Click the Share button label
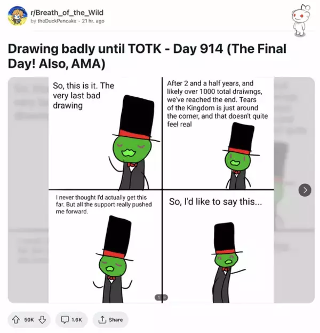The image size is (320, 333). click(x=116, y=320)
